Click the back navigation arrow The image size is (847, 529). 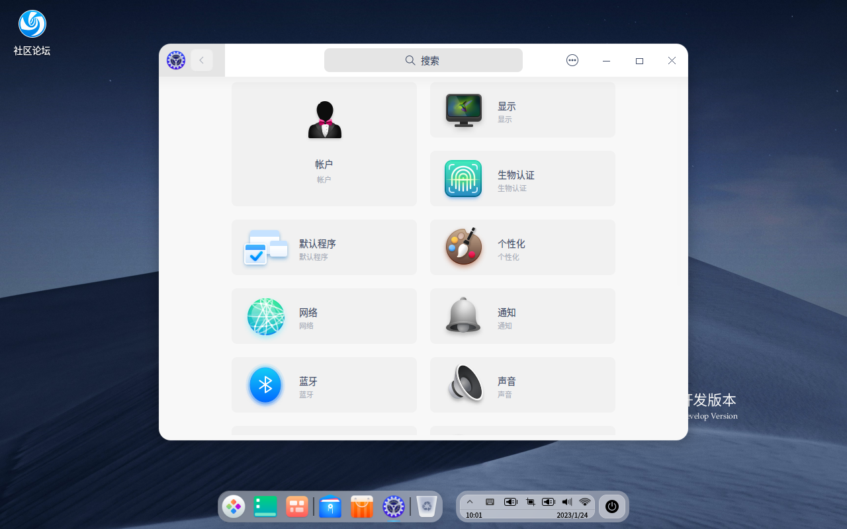pos(202,60)
